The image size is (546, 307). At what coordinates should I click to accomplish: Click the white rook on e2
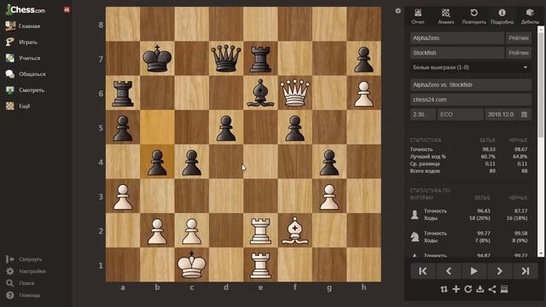260,230
